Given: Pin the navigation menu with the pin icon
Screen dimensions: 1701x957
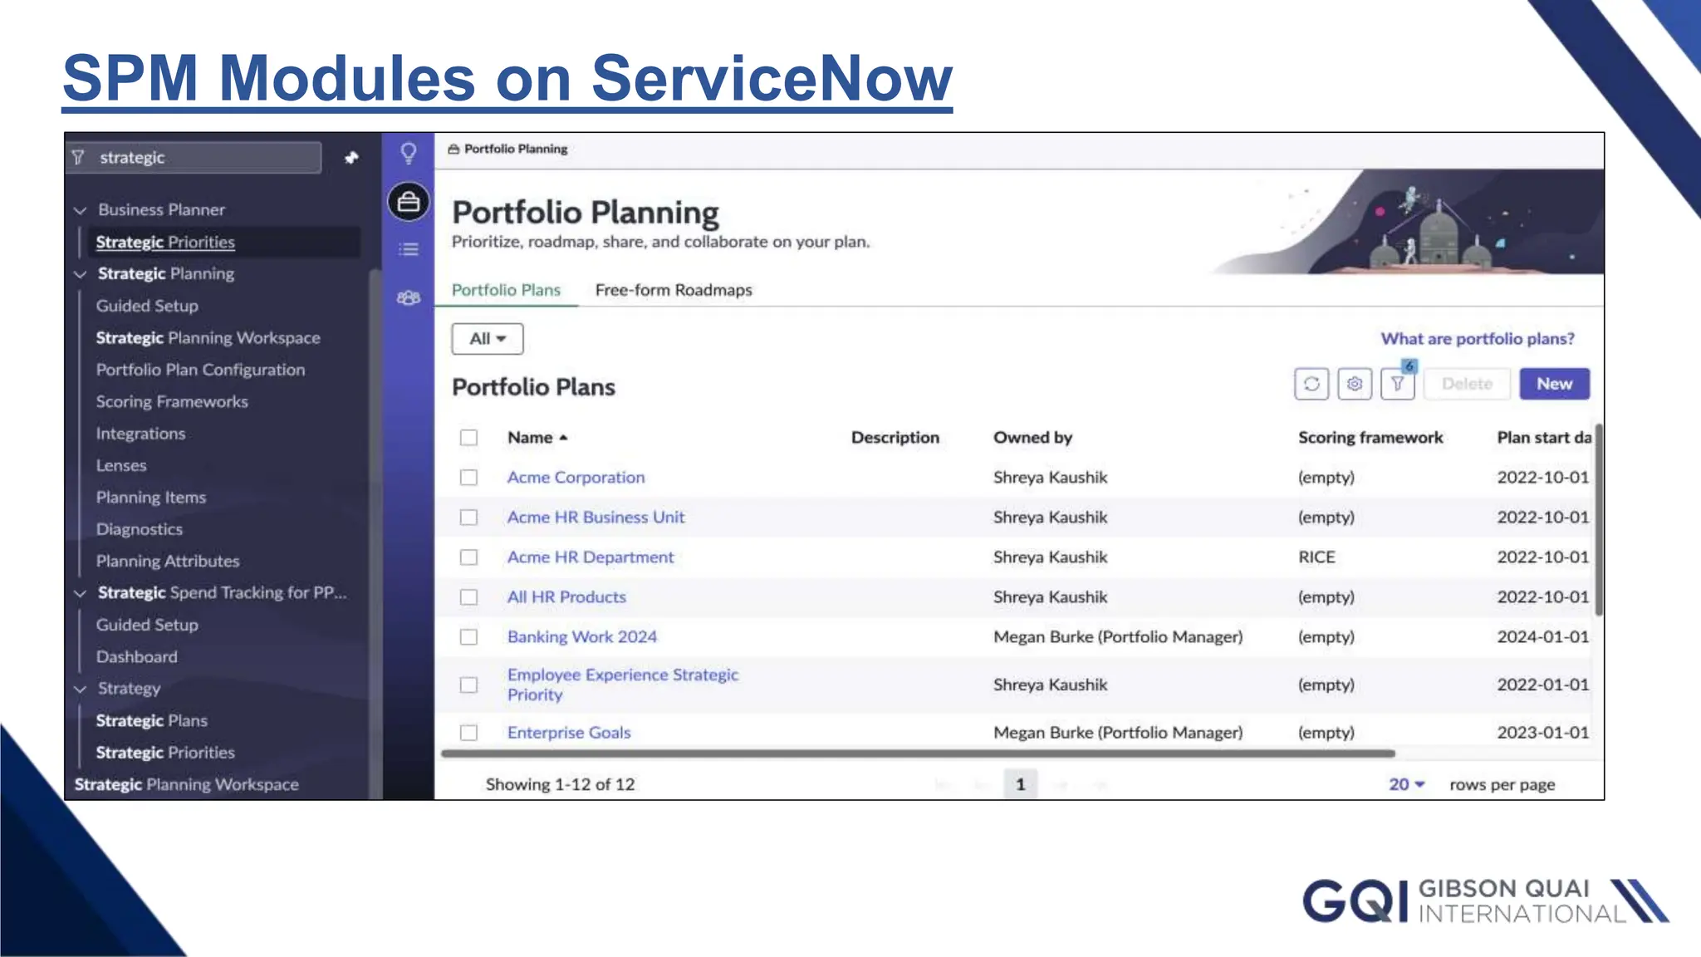Looking at the screenshot, I should click(x=351, y=158).
